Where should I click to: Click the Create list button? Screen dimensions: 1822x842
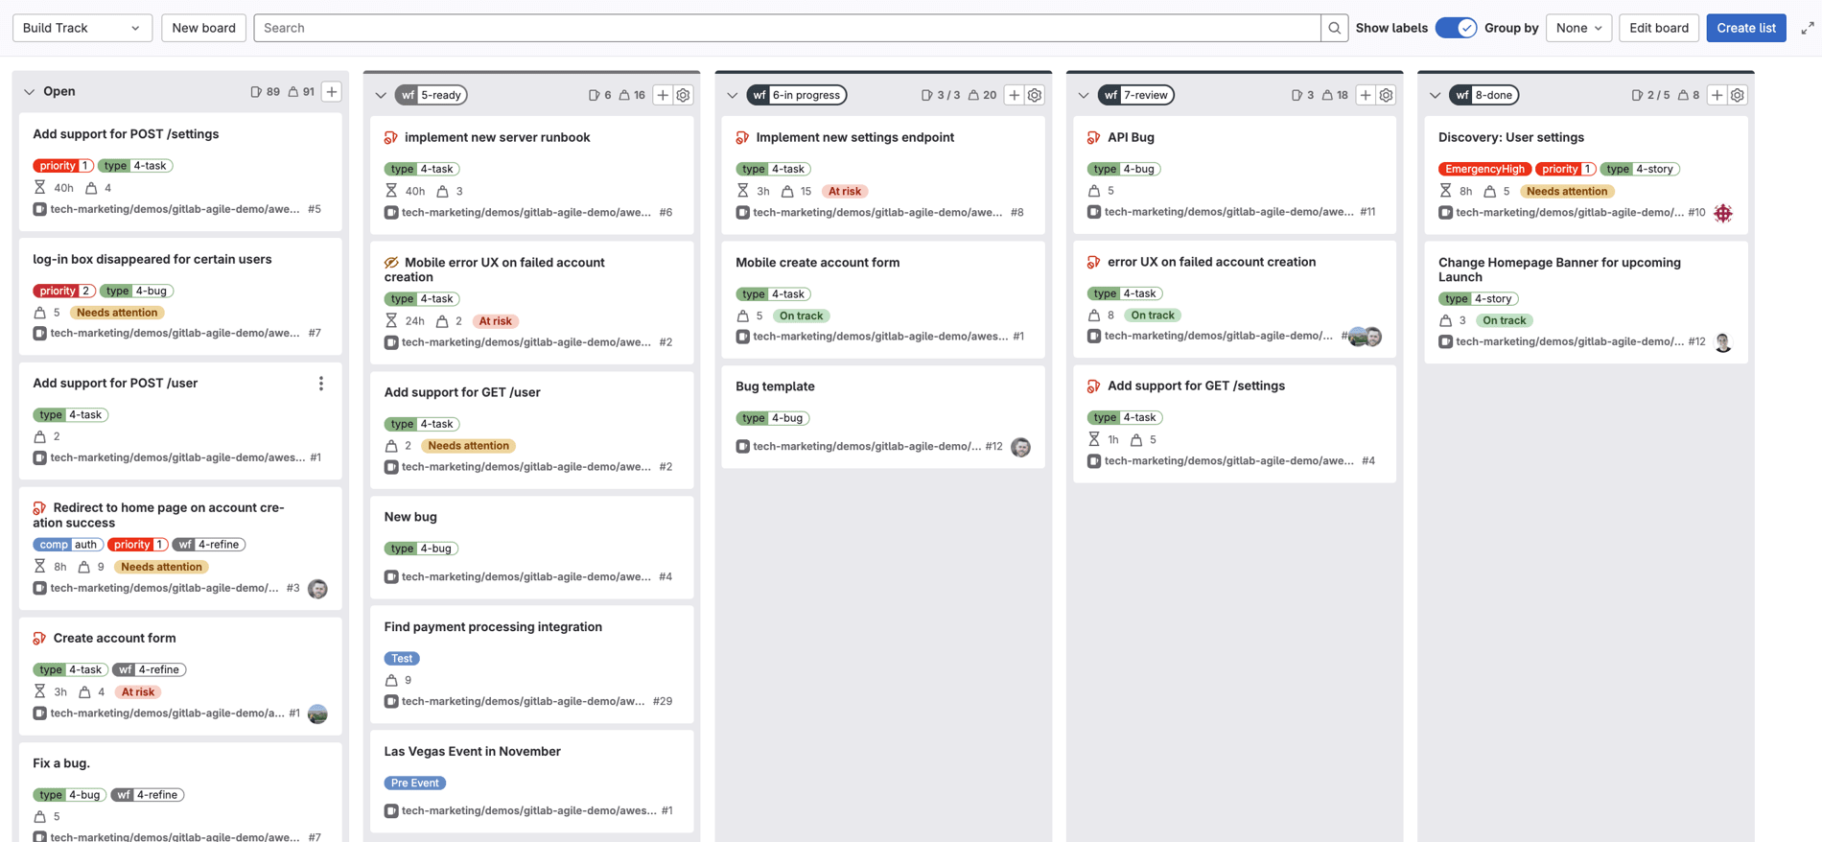[1745, 28]
